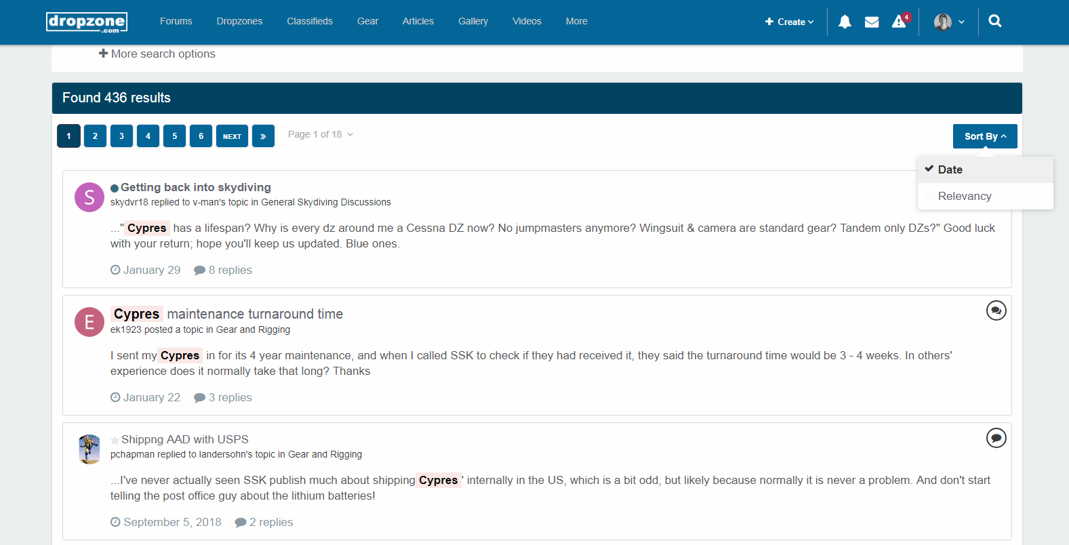This screenshot has width=1069, height=545.
Task: Expand More search options
Action: 157,54
